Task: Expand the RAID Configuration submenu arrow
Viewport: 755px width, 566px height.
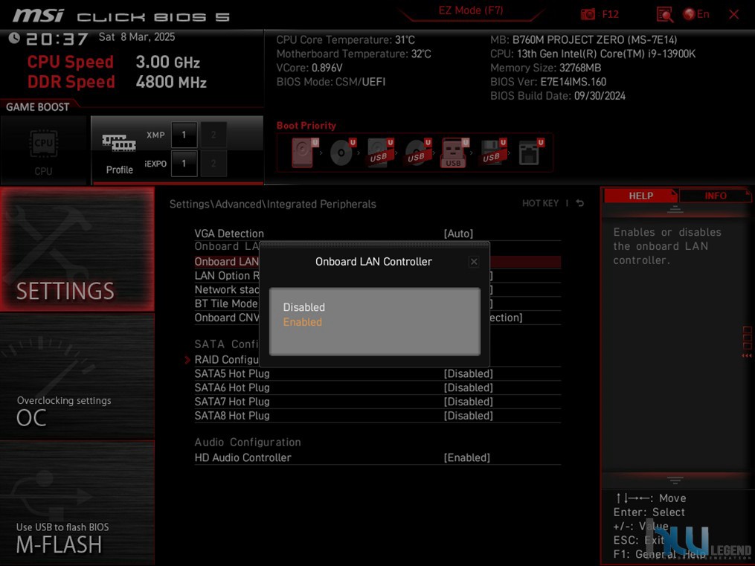Action: point(187,359)
